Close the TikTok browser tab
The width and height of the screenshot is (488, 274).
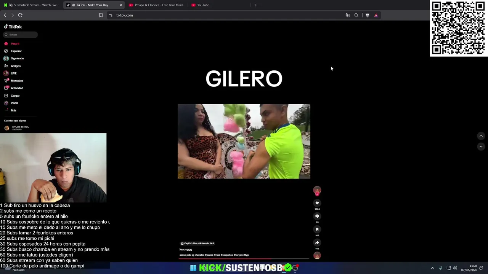tap(121, 5)
